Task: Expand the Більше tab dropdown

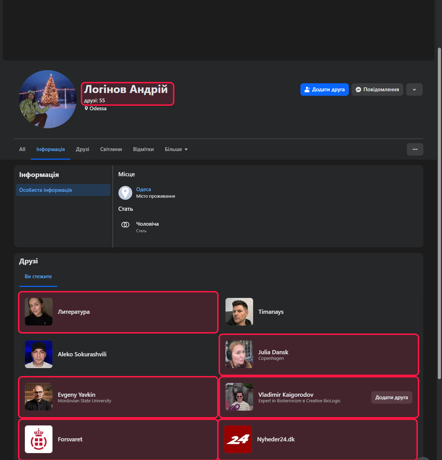Action: coord(176,149)
